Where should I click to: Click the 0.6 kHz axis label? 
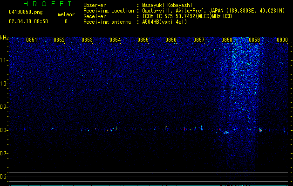coord(4,177)
